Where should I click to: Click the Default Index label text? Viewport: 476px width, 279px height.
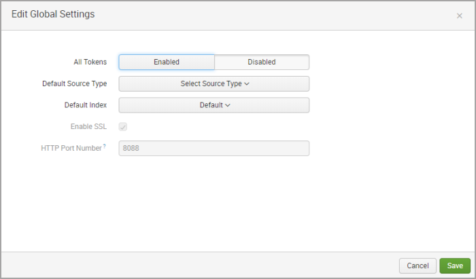84,105
